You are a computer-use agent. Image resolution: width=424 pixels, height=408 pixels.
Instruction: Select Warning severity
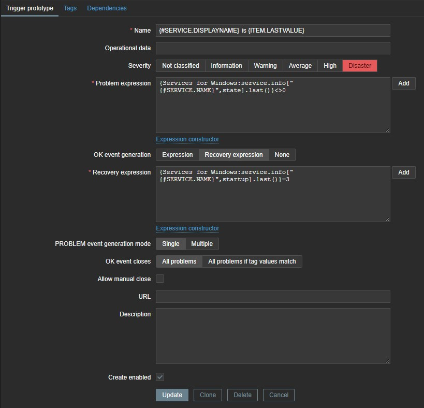pos(265,66)
